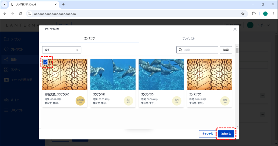Click the キャンセル button
278x146 pixels.
(207, 134)
